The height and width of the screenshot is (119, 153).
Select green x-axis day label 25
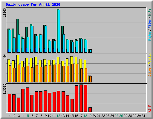point(117,116)
